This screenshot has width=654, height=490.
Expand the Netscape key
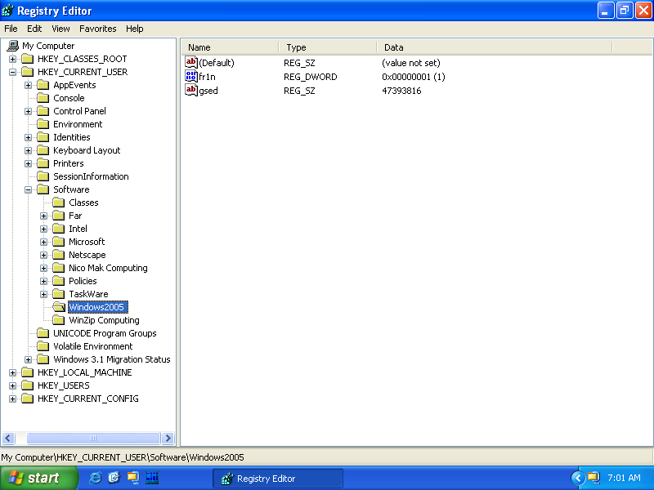pos(43,255)
